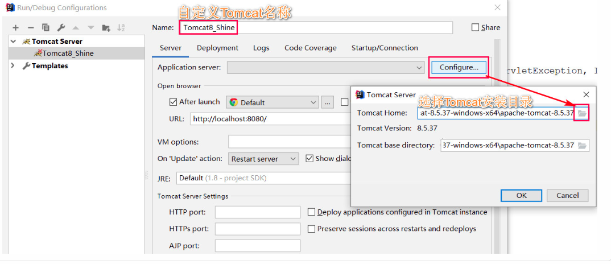Switch to the Server tab

[171, 48]
